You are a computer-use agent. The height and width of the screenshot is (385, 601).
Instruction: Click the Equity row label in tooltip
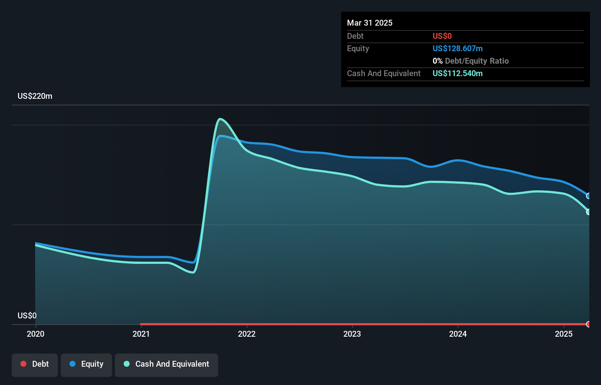coord(358,48)
